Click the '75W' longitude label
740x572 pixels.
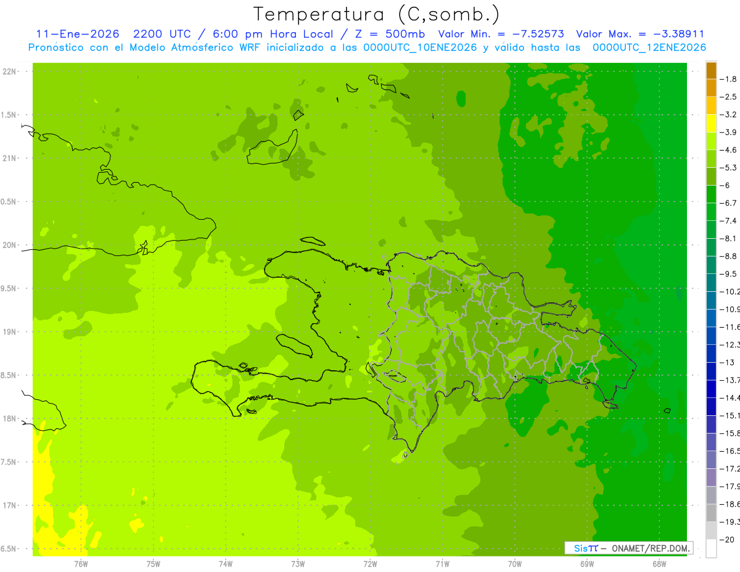[x=154, y=563]
